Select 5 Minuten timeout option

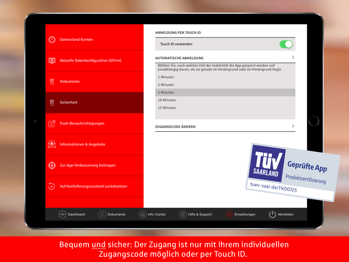[225, 93]
